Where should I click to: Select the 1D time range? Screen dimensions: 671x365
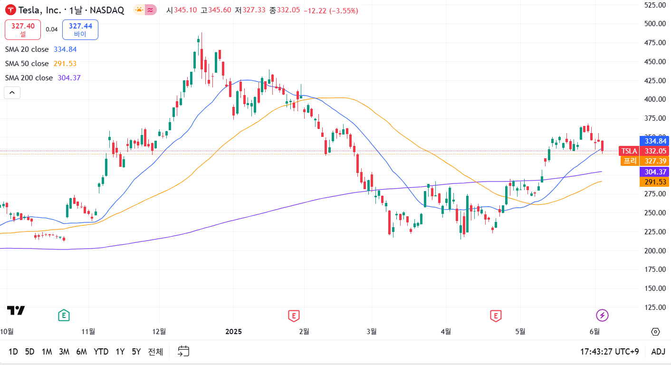click(x=13, y=352)
